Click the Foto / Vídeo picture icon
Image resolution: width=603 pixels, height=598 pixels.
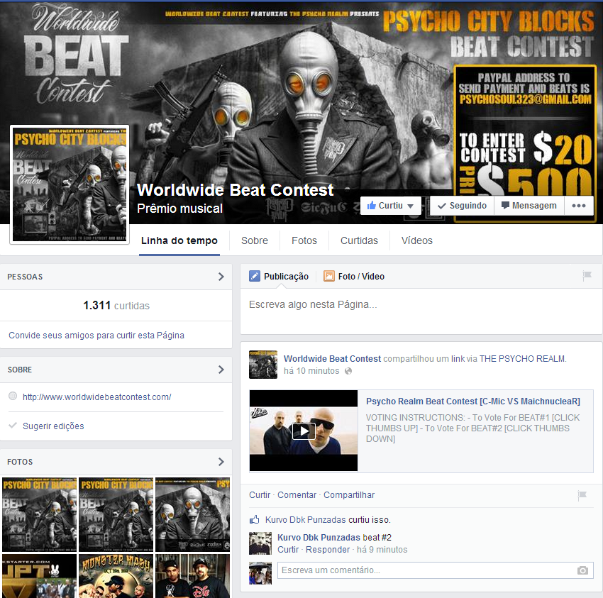[x=328, y=276]
